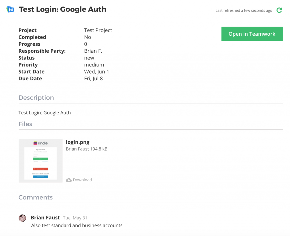
Task: Click the task title Test Login: Google Auth
Action: (63, 9)
